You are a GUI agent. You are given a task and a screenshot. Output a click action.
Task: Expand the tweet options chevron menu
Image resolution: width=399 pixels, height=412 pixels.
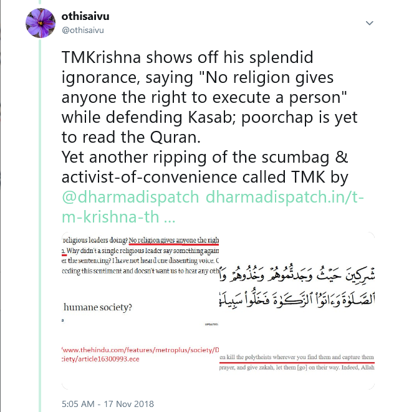(369, 23)
